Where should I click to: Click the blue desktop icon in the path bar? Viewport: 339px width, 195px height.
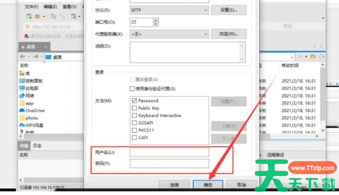[x=48, y=57]
